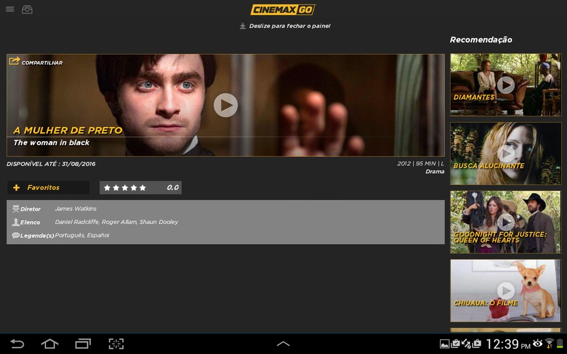Play Diamantes recommendation

tap(506, 85)
